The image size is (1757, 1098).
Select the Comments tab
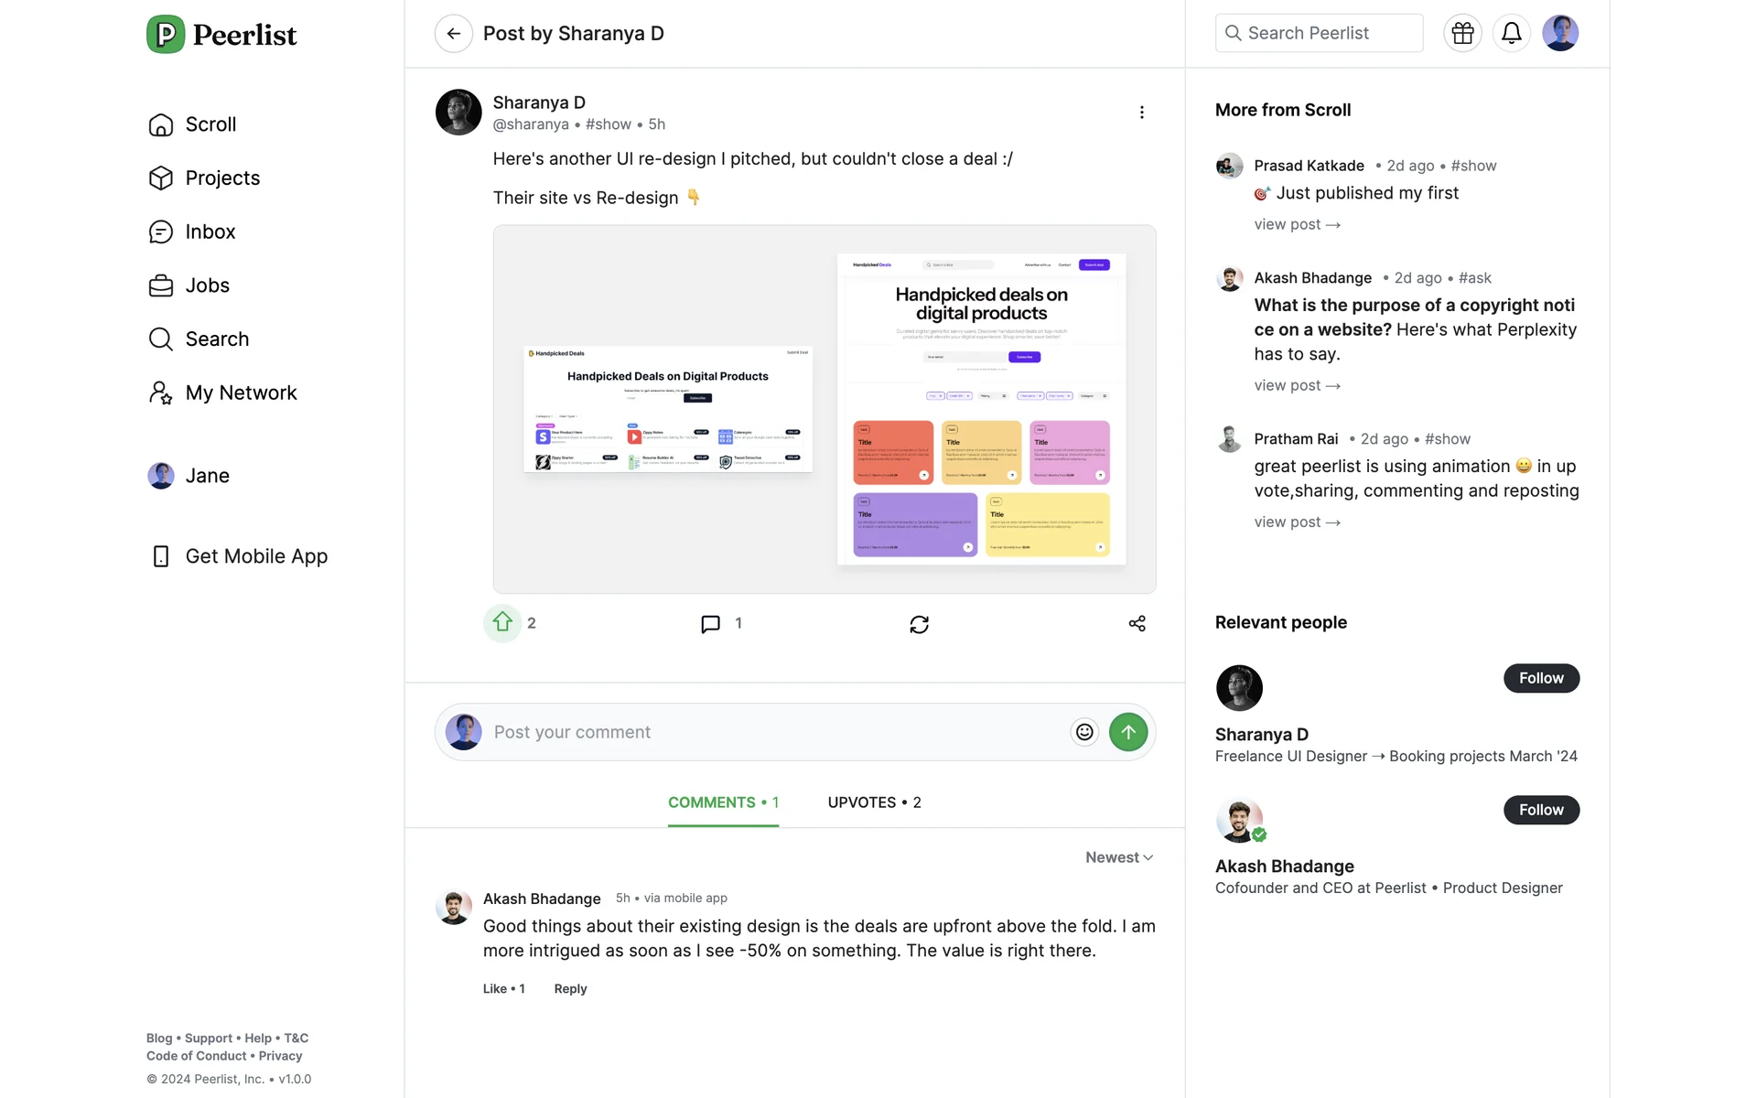coord(723,802)
